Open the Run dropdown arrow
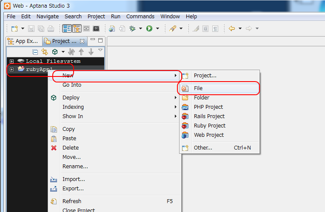This screenshot has width=325, height=212. coord(157,28)
